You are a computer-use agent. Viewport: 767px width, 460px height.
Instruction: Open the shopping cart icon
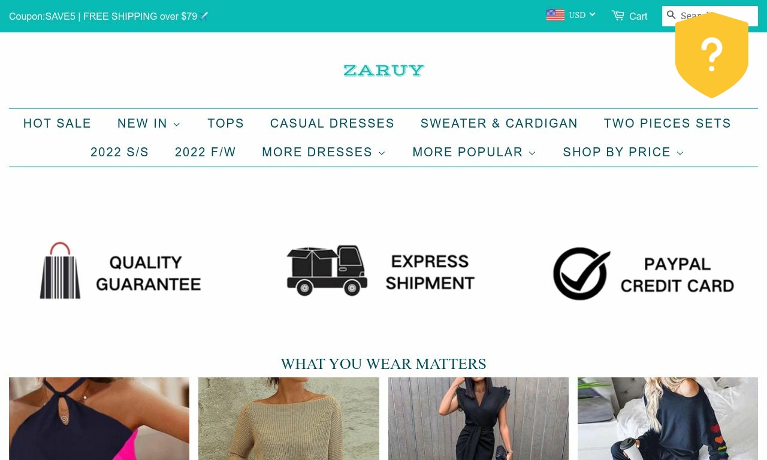click(618, 16)
